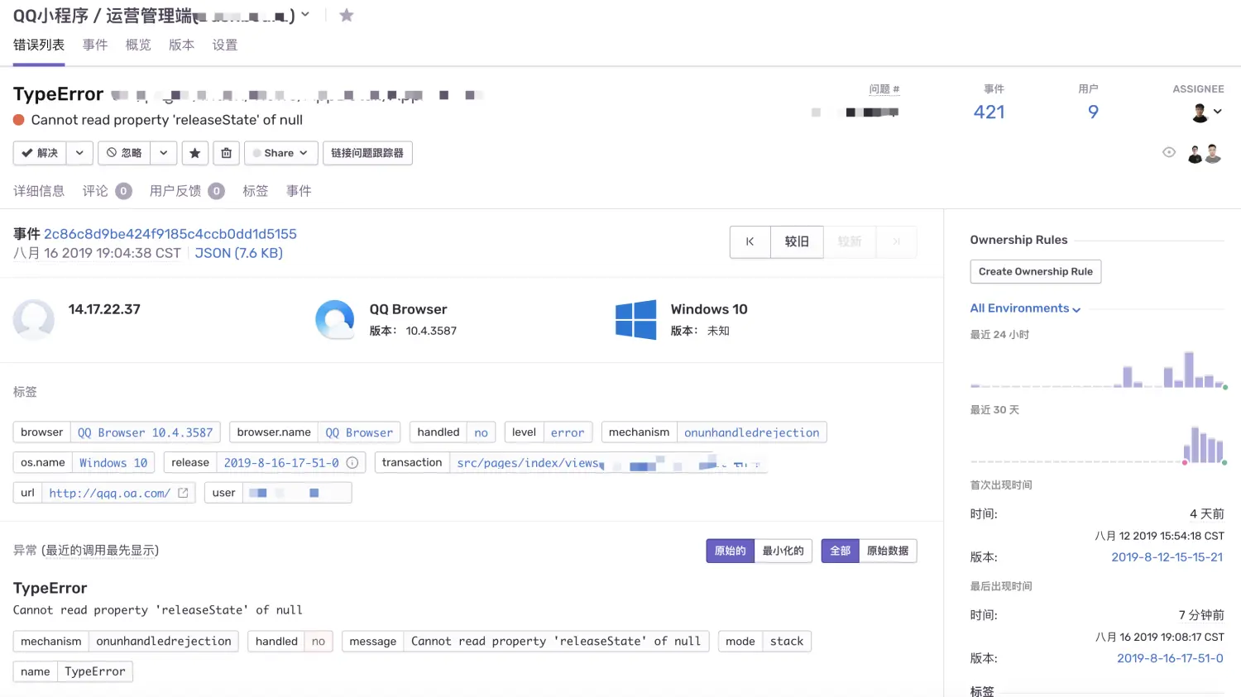Click the level tag value error
The image size is (1241, 697).
[568, 432]
